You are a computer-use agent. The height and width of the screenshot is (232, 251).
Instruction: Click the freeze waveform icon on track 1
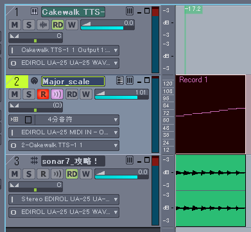pyautogui.click(x=43, y=25)
